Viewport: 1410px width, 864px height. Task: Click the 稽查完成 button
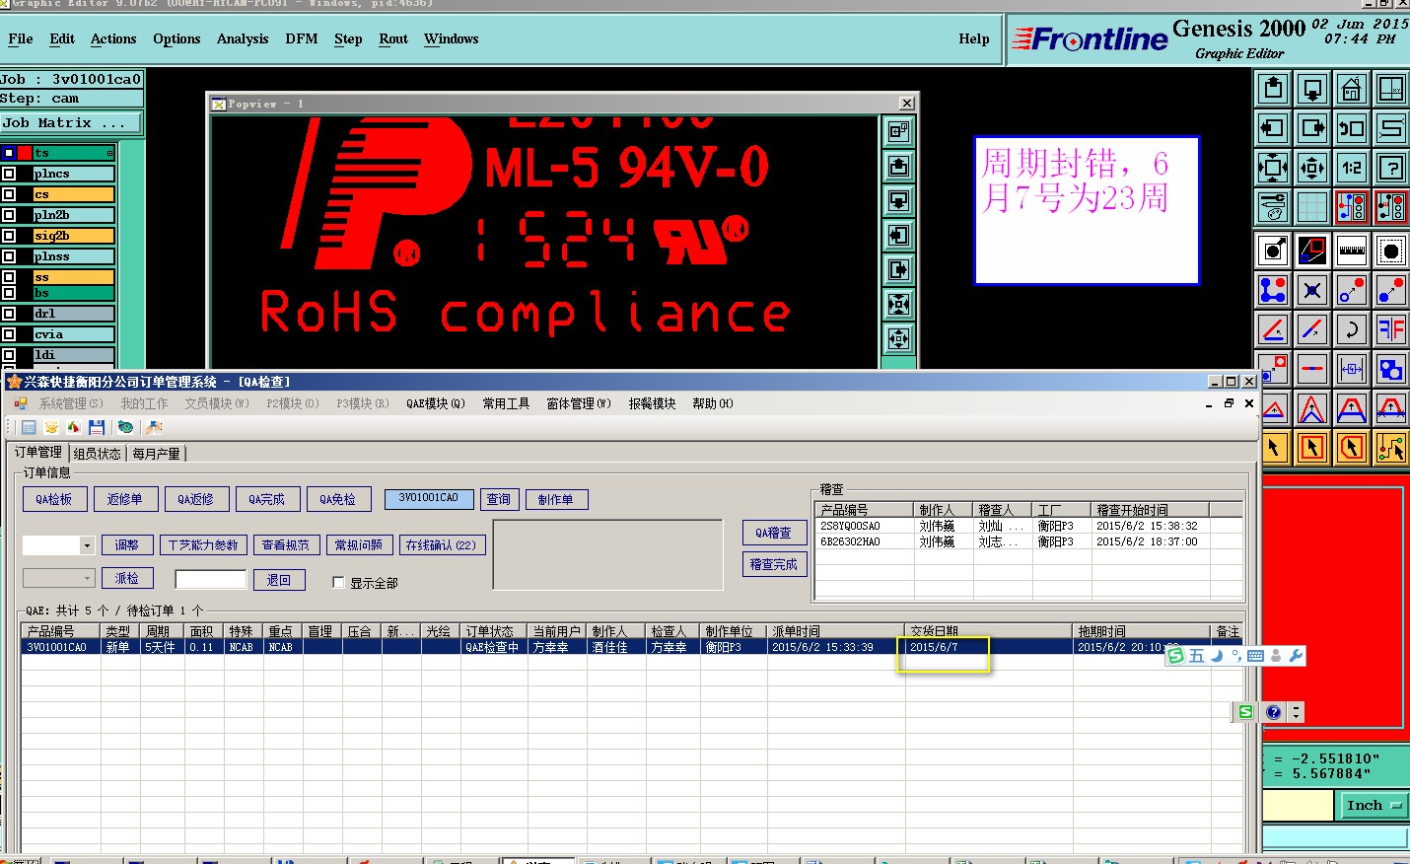click(x=774, y=564)
